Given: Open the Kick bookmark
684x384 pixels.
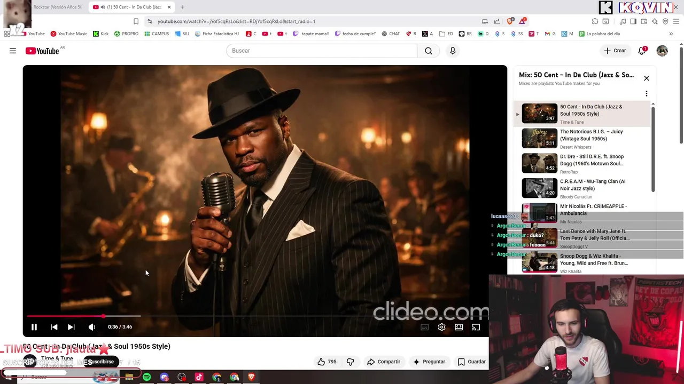Looking at the screenshot, I should point(100,34).
